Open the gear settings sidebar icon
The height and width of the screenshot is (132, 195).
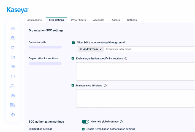13,115
